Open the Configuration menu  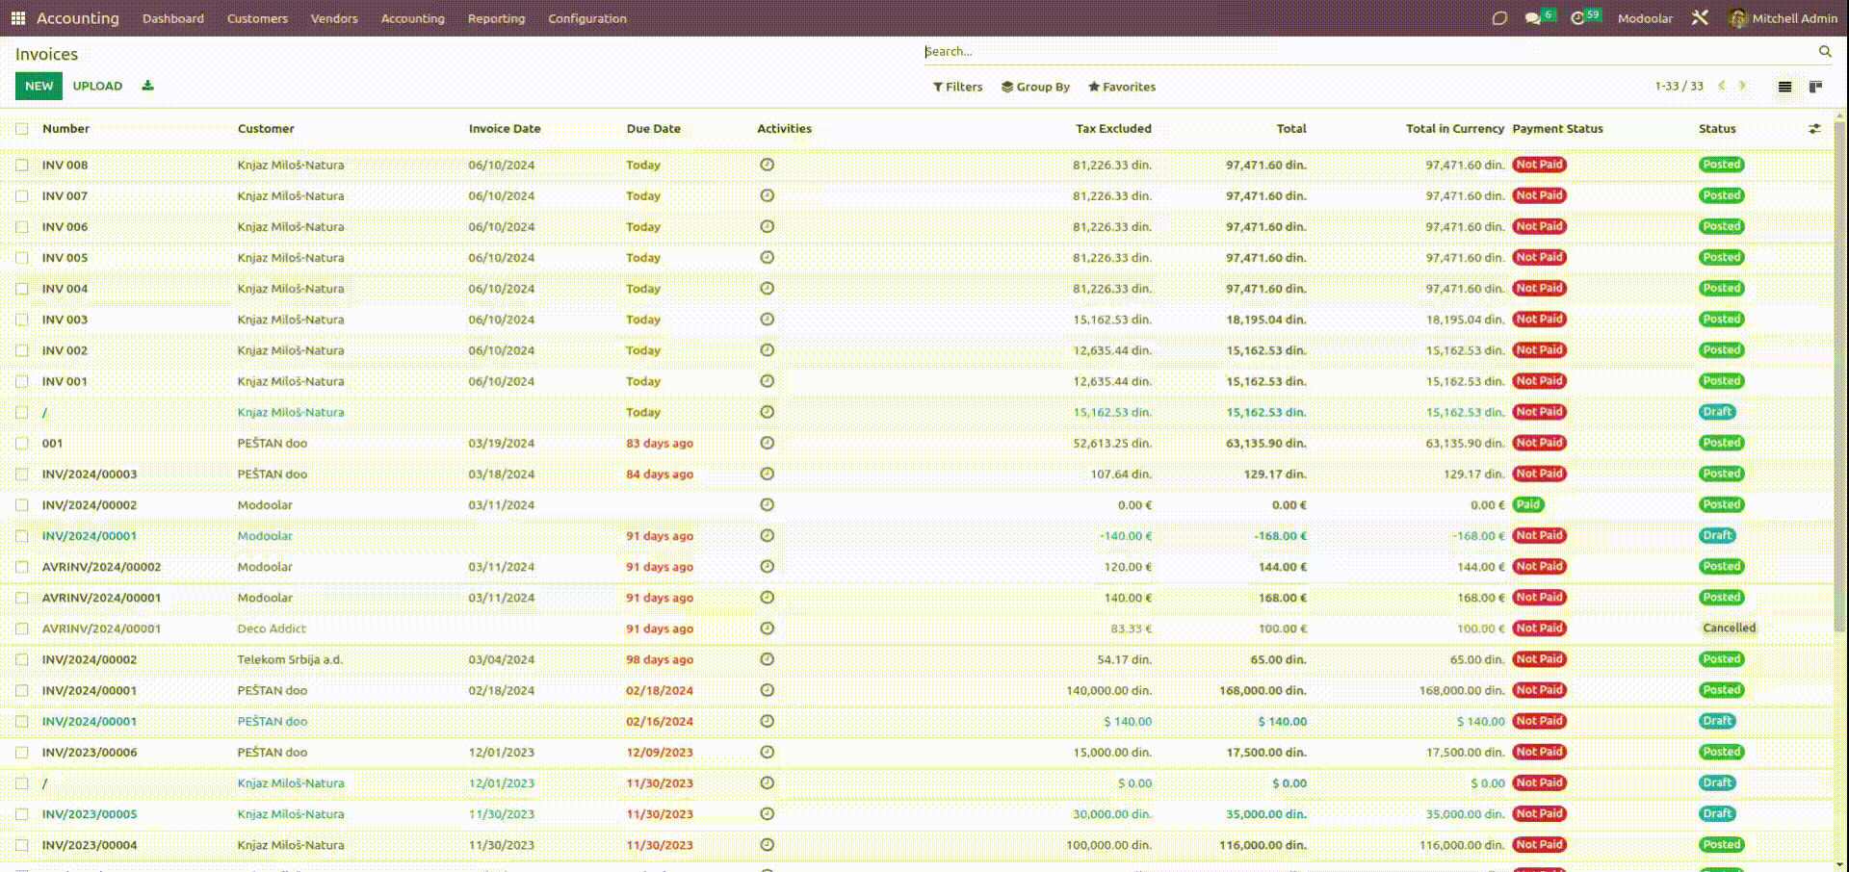pyautogui.click(x=586, y=18)
